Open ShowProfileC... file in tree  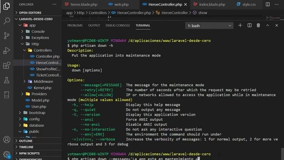pos(38,69)
